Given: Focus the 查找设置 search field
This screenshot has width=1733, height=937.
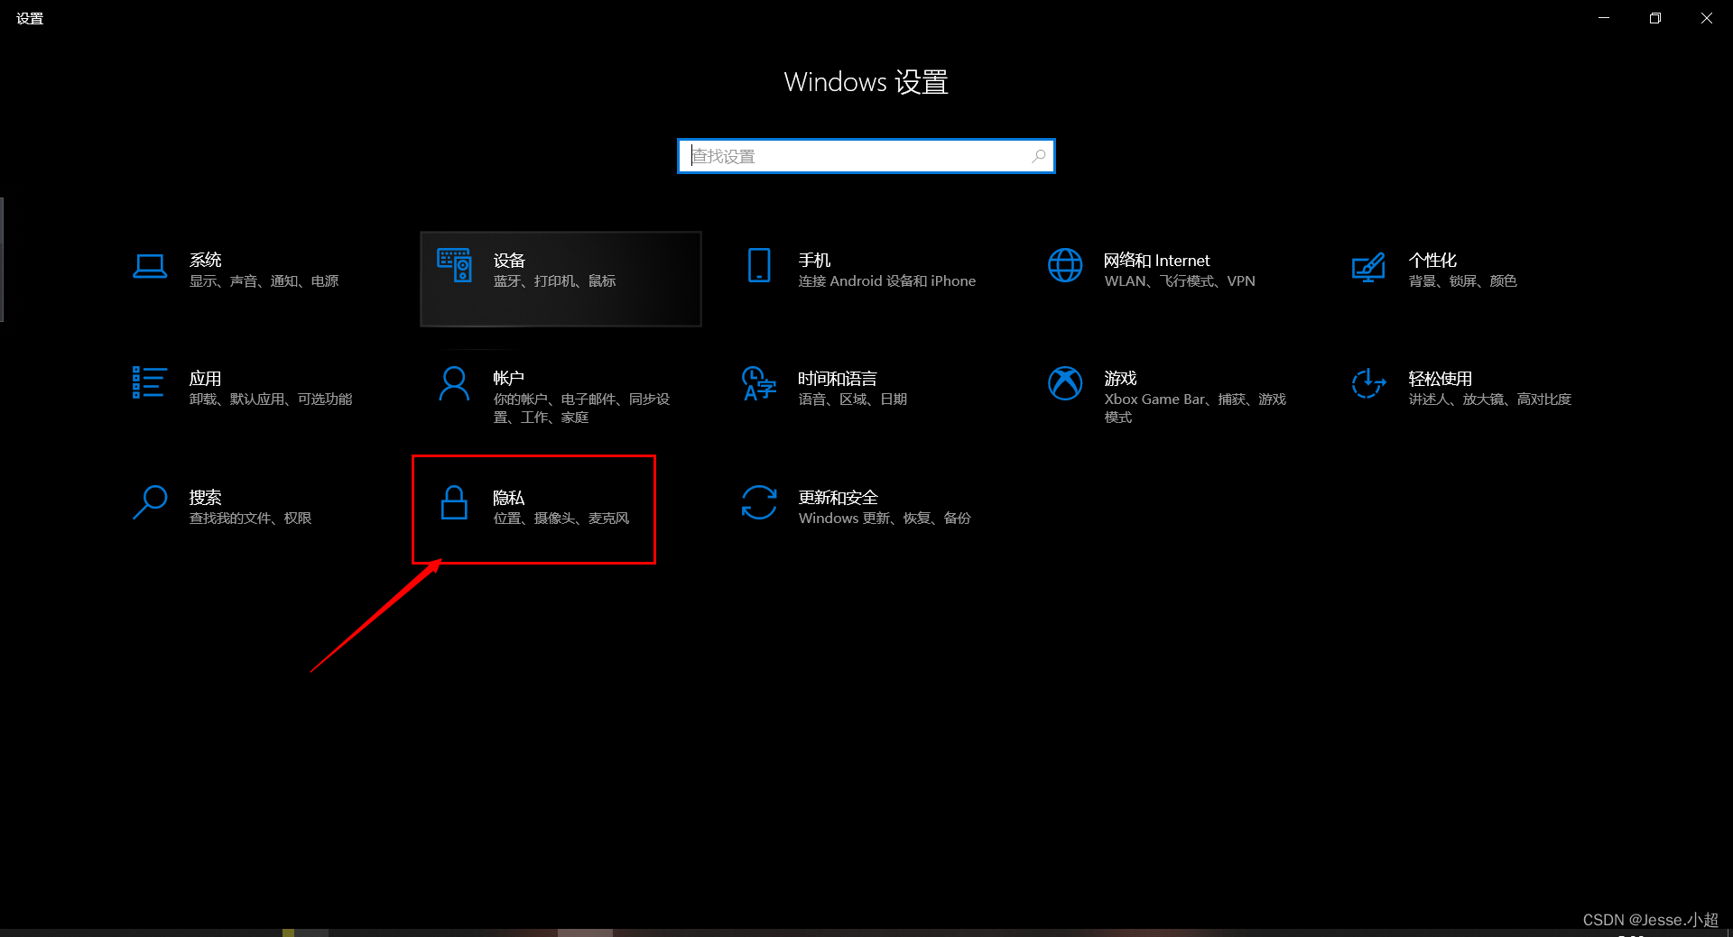Looking at the screenshot, I should tap(866, 156).
